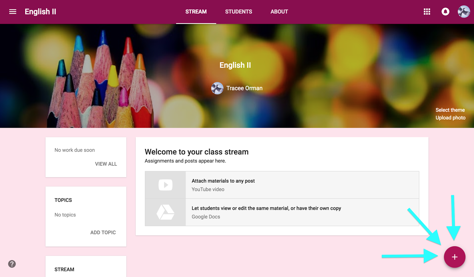The width and height of the screenshot is (474, 277).
Task: Click Select theme on the banner
Action: tap(450, 110)
